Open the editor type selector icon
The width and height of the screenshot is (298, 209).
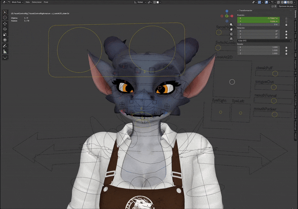click(4, 2)
